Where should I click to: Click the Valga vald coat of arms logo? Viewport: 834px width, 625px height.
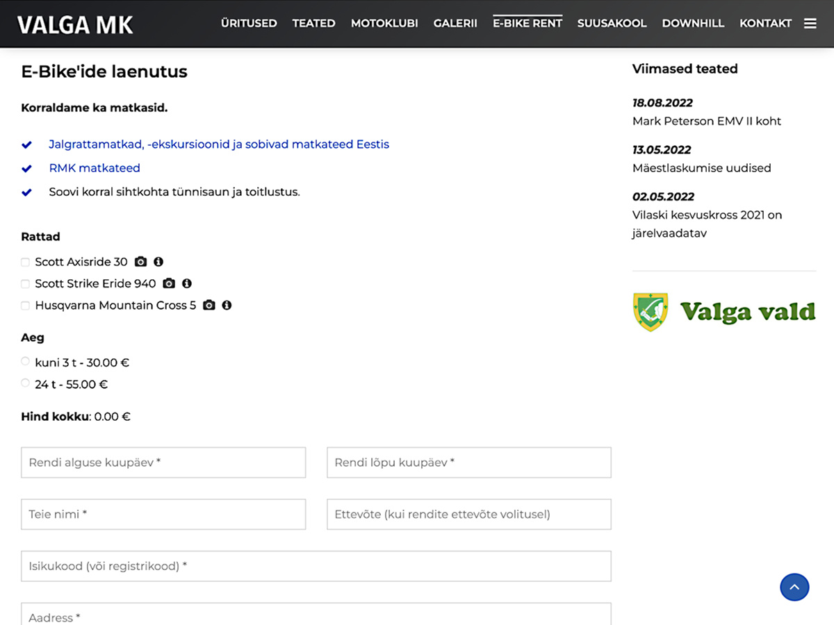(651, 312)
